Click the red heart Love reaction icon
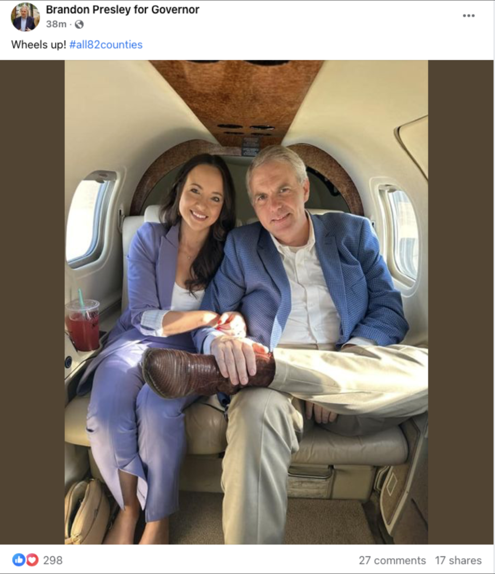Image resolution: width=495 pixels, height=574 pixels. [x=32, y=560]
